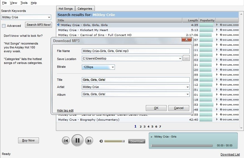Confirm download with the OK button

click(156, 108)
